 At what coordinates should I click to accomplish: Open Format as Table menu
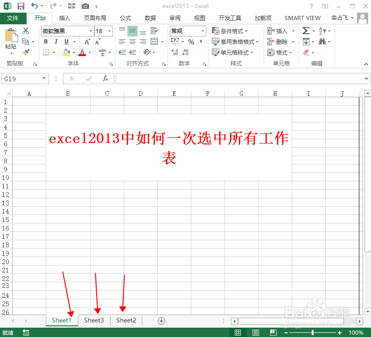tap(235, 42)
